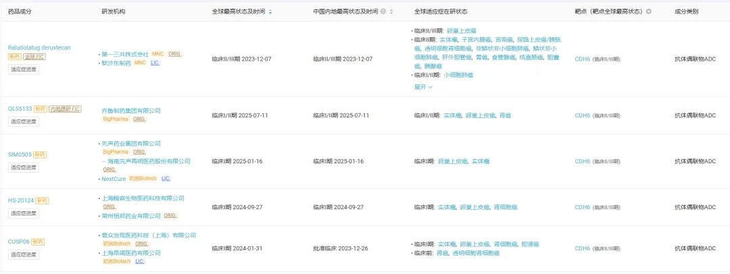Click 适应症进度 button under QLS5133

(23, 122)
